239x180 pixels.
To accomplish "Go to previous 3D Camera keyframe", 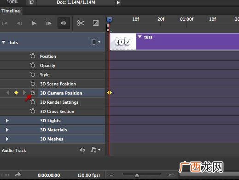I will point(8,93).
